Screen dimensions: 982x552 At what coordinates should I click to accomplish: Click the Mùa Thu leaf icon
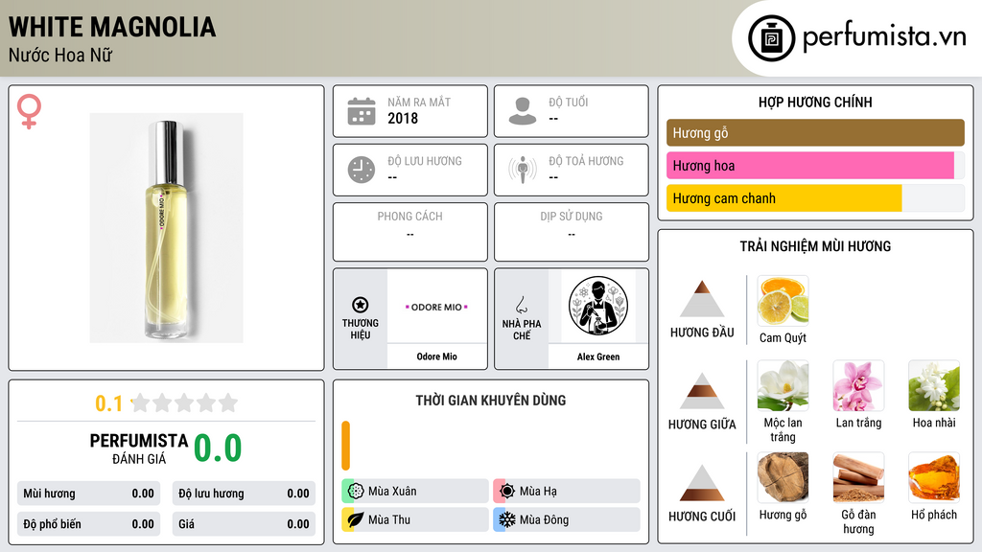(x=355, y=519)
